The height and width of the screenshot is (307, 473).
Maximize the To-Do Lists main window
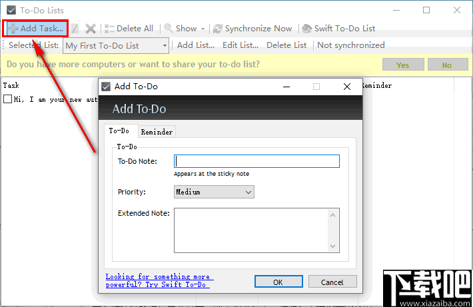tap(426, 10)
